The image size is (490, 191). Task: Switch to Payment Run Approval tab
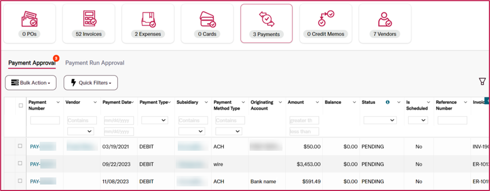95,62
